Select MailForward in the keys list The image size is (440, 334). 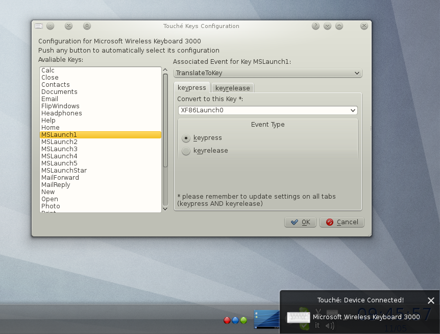coord(101,178)
